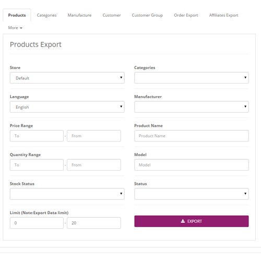
Task: Select the Products tab
Action: coord(17,15)
